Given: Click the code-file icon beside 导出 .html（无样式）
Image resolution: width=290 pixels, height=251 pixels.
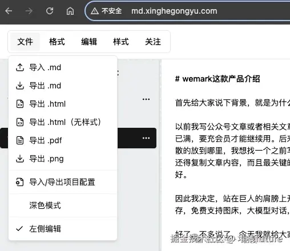Looking at the screenshot, I should pos(20,122).
